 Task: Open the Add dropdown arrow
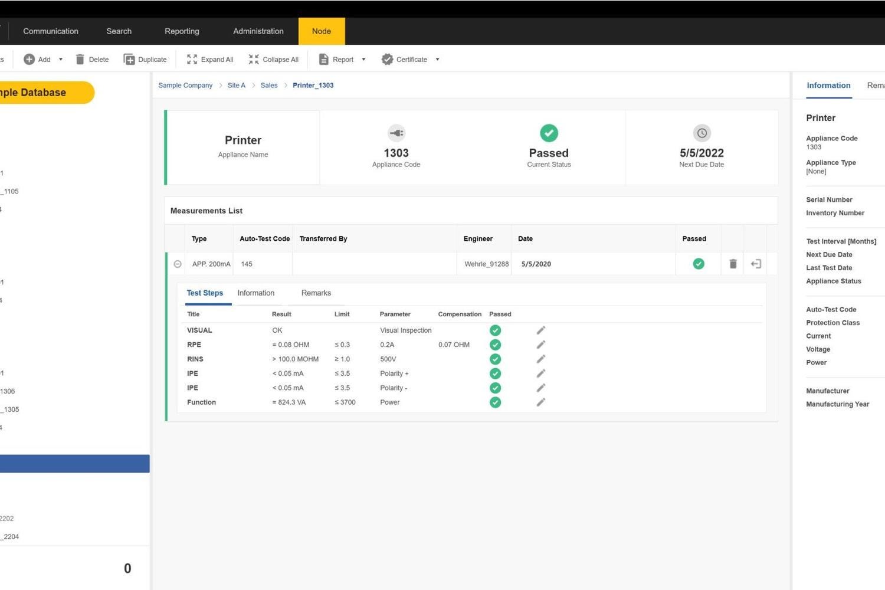tap(61, 60)
